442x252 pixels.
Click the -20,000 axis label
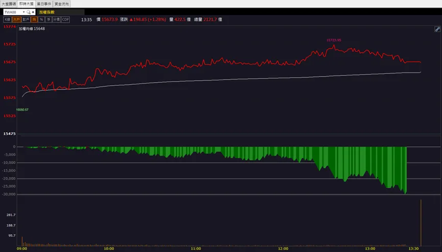(x=9, y=178)
